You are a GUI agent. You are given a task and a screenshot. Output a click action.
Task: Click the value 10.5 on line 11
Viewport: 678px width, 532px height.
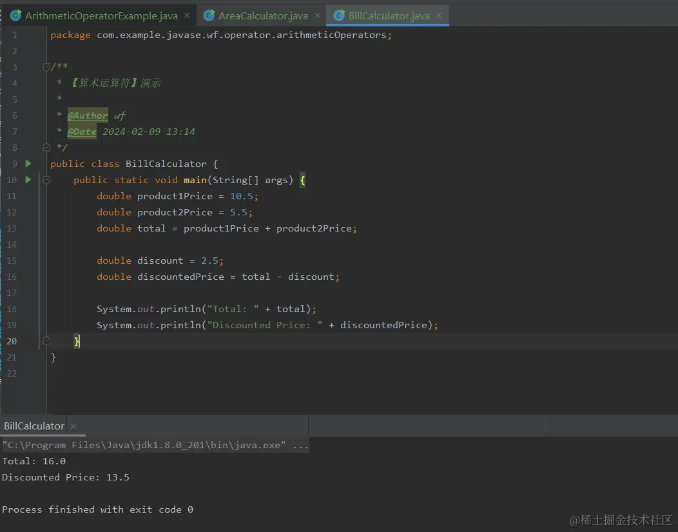tap(241, 197)
